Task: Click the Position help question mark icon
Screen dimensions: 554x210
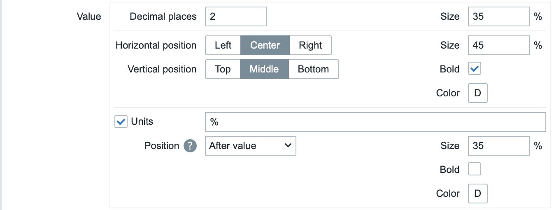Action: pyautogui.click(x=190, y=146)
